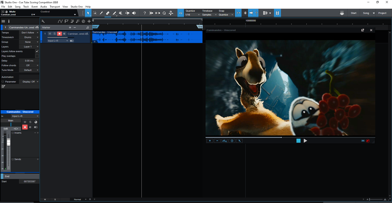The height and width of the screenshot is (203, 392).
Task: Click the video position progress bar
Action: [290, 137]
